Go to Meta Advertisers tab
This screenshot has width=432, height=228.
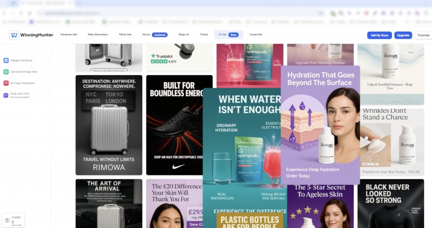pos(98,35)
